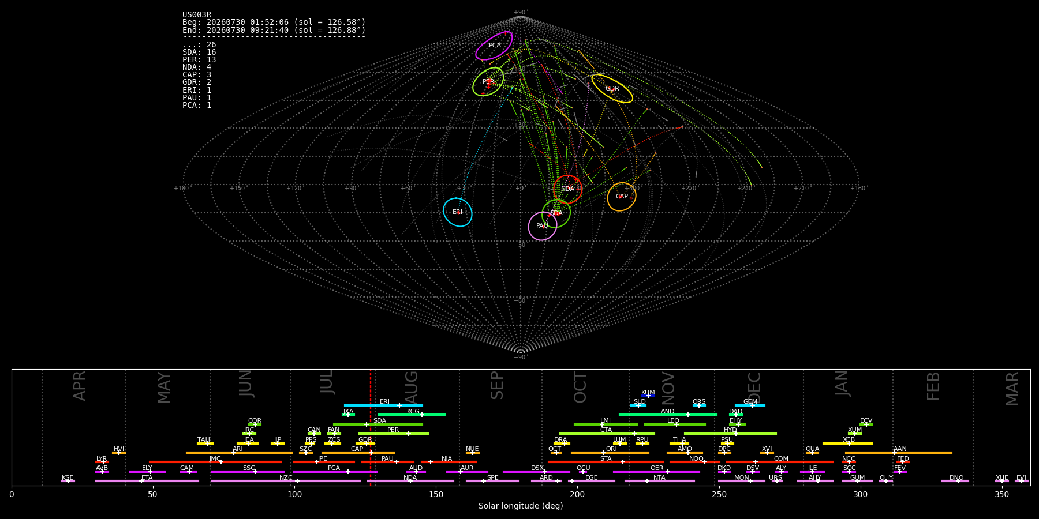This screenshot has width=1039, height=519.
Task: Select the QUA shower bar in the timeline
Action: click(x=812, y=453)
